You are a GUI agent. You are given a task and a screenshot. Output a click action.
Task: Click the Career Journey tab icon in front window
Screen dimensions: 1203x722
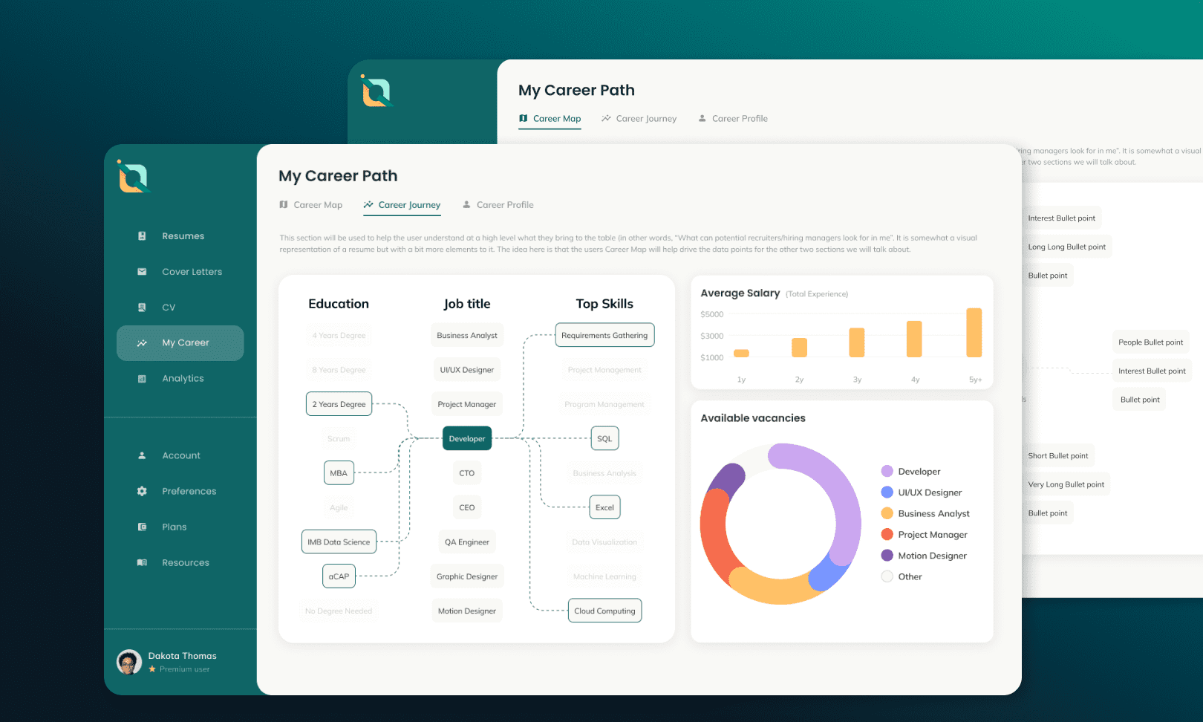point(368,205)
